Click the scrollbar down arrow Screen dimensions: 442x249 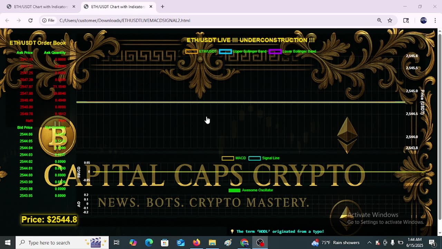click(x=440, y=233)
